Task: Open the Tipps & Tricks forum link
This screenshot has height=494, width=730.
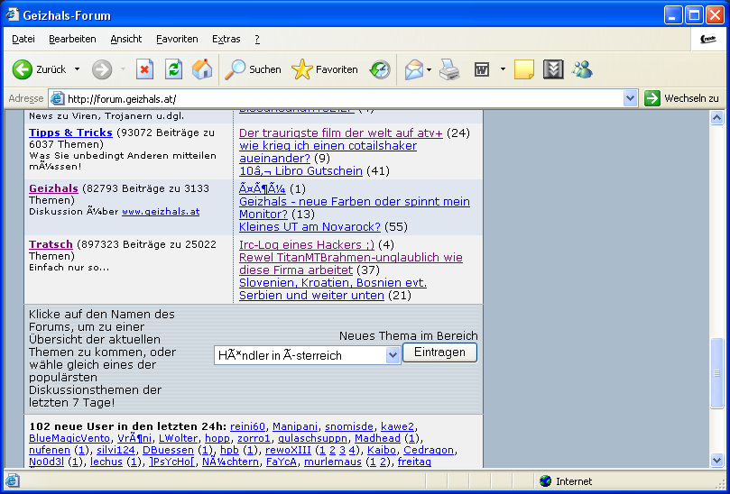Action: click(70, 133)
